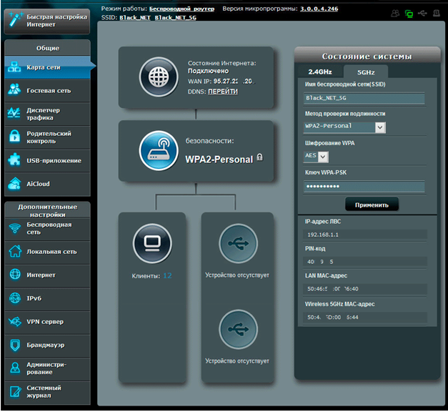Image resolution: width=448 pixels, height=412 pixels.
Task: Click the router security status icon
Action: click(159, 151)
